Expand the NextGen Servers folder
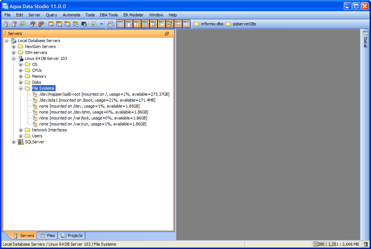 point(13,47)
